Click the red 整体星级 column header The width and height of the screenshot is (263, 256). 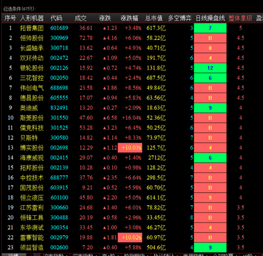pyautogui.click(x=241, y=18)
